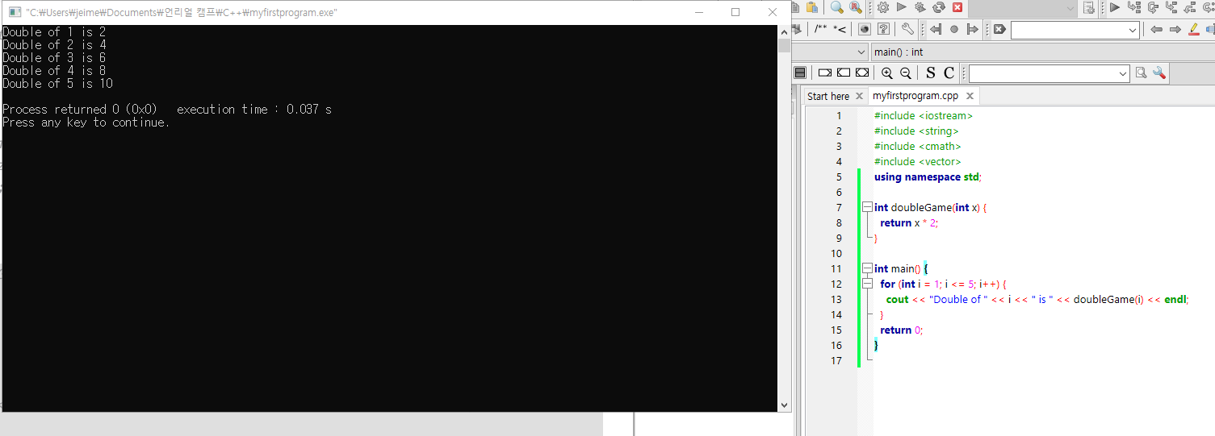Screen dimensions: 1215x436
Task: Click the select-next rectangle arrow icon
Action: click(825, 73)
